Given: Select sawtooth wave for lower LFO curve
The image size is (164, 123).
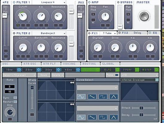Looking at the screenshot, I should [x=92, y=117].
